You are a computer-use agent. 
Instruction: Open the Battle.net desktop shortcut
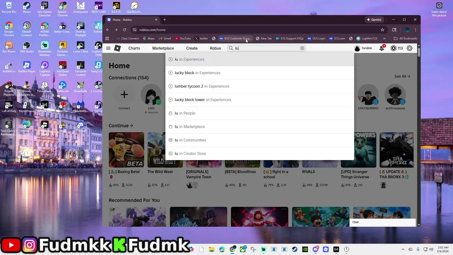(63, 87)
